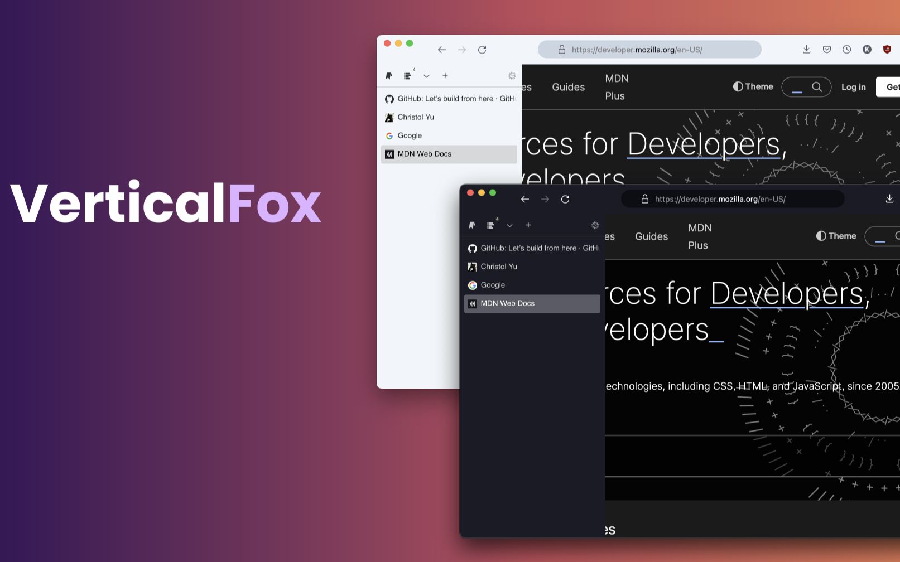
Task: Open sidebar settings gear in the dark window
Action: click(x=595, y=225)
